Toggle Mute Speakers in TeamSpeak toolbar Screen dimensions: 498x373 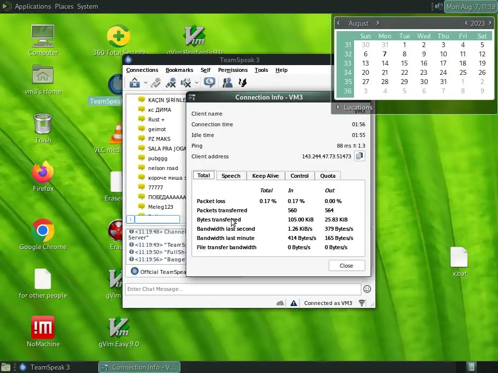[186, 83]
